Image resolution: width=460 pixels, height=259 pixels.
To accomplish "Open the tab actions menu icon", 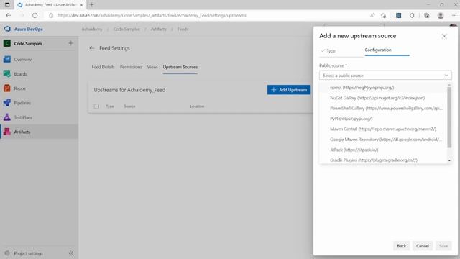I will pos(7,5).
